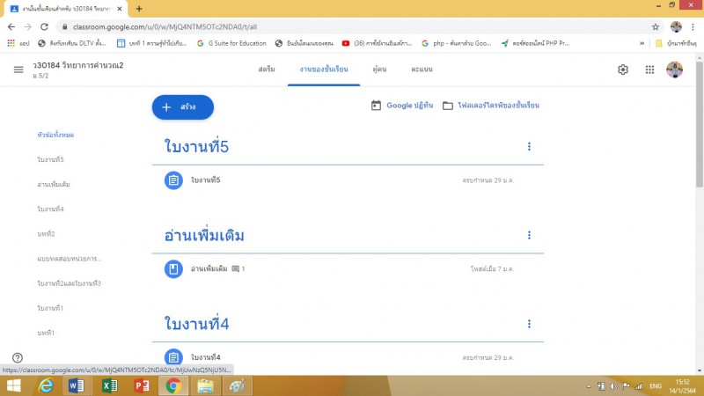Go to the คะแนน tab
Screen dimensions: 704x396
421,70
